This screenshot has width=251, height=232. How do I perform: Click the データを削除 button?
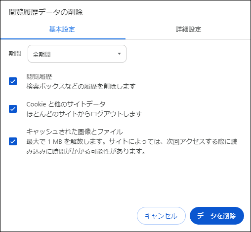point(217,216)
